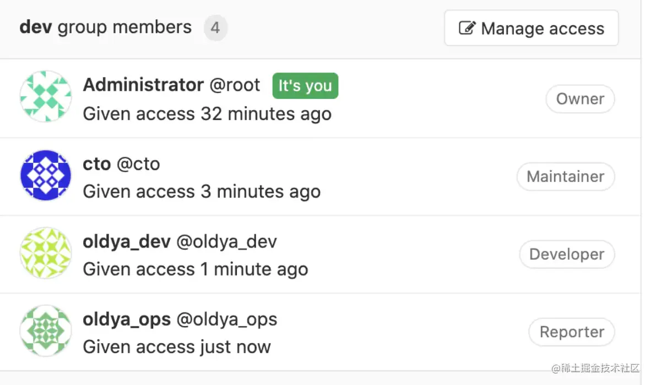Click the "dev group members" heading
Screen dimensions: 651x385
point(105,28)
